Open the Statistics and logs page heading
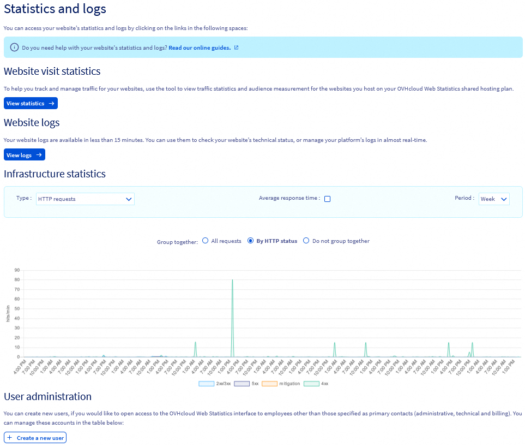 [55, 9]
